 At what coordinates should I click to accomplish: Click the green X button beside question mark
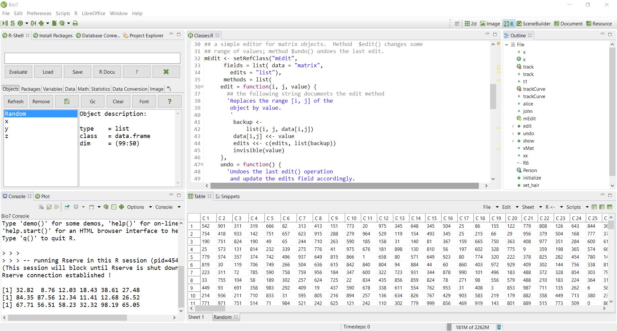166,72
